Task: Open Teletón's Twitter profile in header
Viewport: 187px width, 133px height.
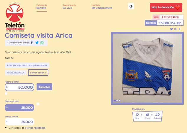Action: coord(171,29)
